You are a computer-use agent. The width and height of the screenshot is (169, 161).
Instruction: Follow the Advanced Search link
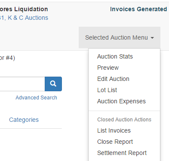pos(36,98)
